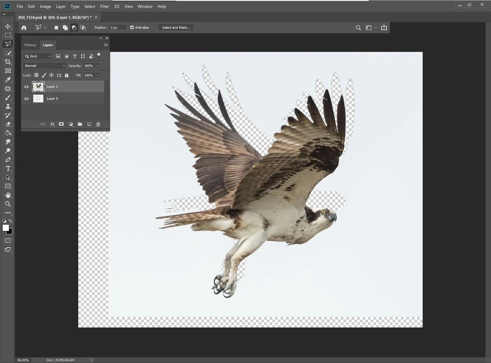Open the Kind layer filter dropdown
This screenshot has width=491, height=363.
tap(37, 56)
